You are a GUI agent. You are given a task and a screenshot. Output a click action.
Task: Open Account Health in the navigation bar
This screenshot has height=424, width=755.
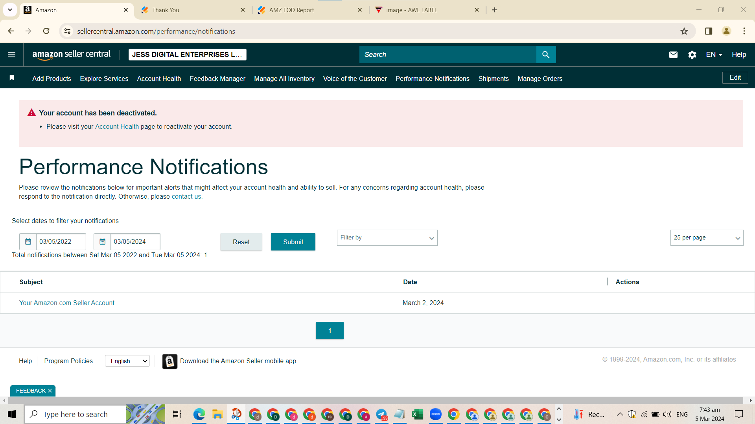point(159,79)
